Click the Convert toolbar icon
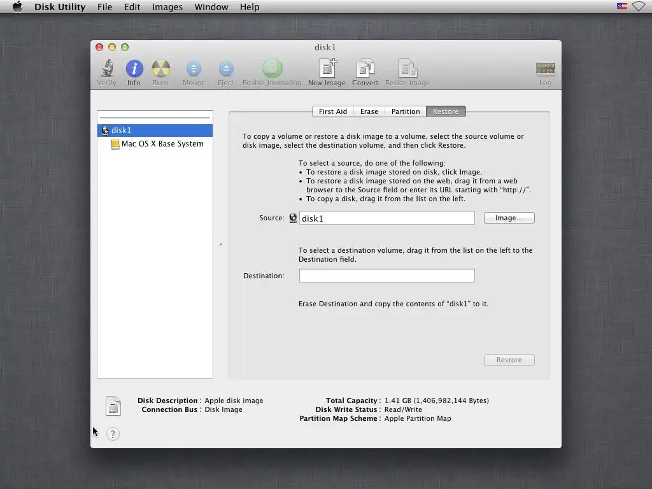The height and width of the screenshot is (489, 652). 365,68
